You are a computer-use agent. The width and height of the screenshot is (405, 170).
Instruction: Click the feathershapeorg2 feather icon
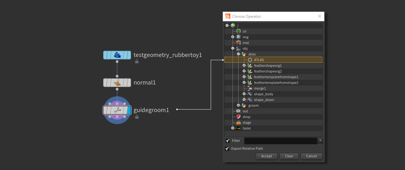click(250, 71)
